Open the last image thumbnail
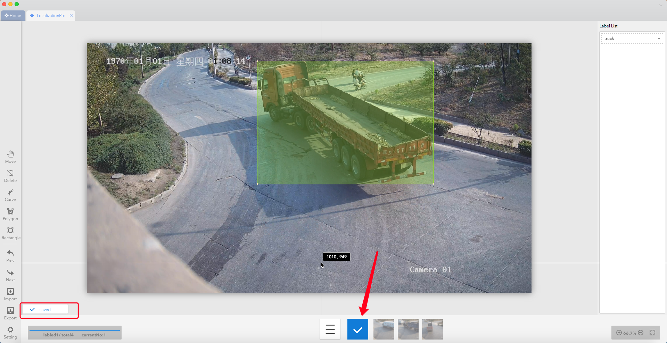Image resolution: width=667 pixels, height=343 pixels. (433, 329)
